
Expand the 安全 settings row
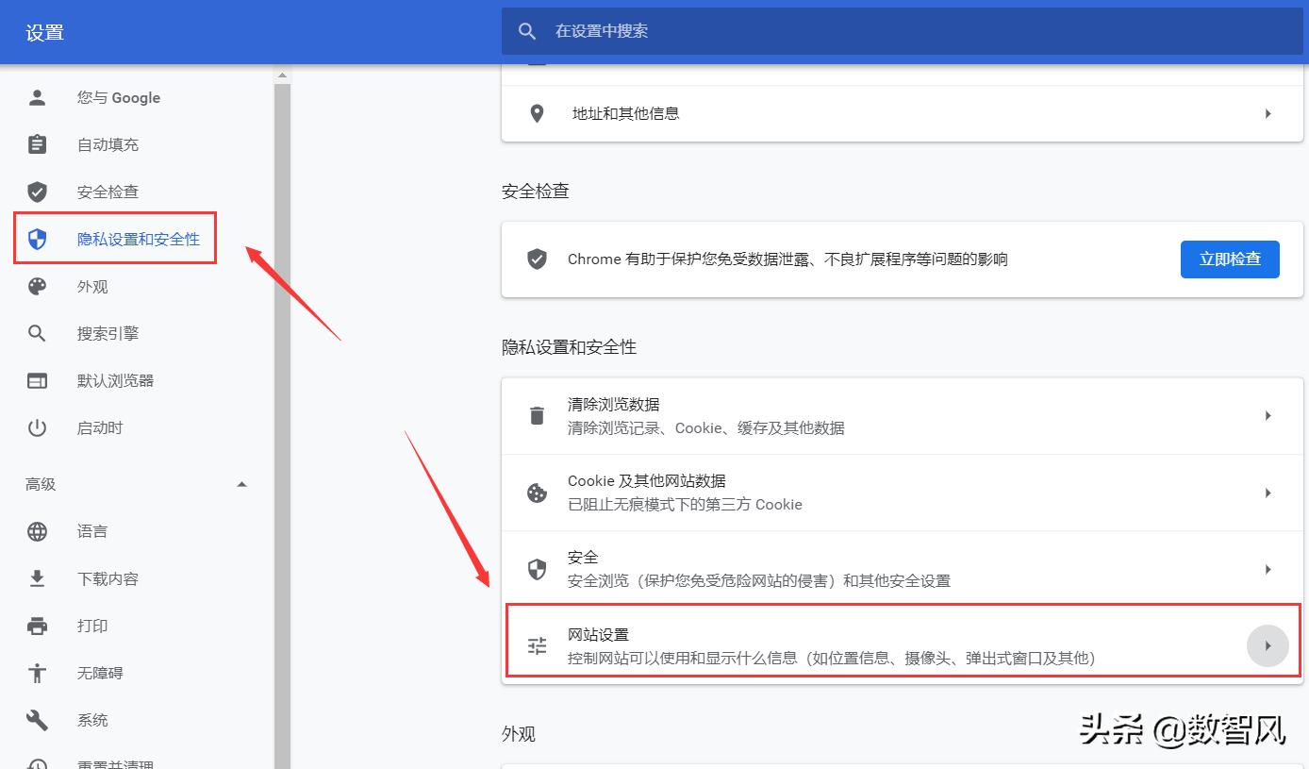click(1268, 568)
